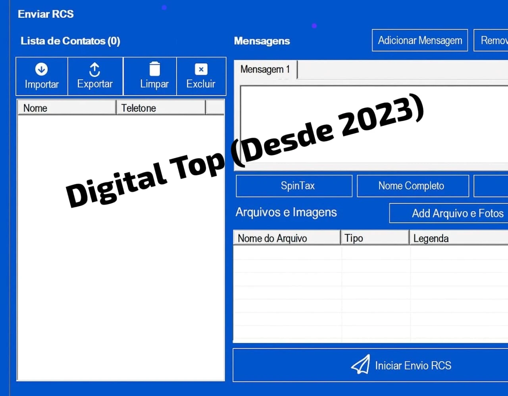Click the Tipo column header

click(x=375, y=238)
